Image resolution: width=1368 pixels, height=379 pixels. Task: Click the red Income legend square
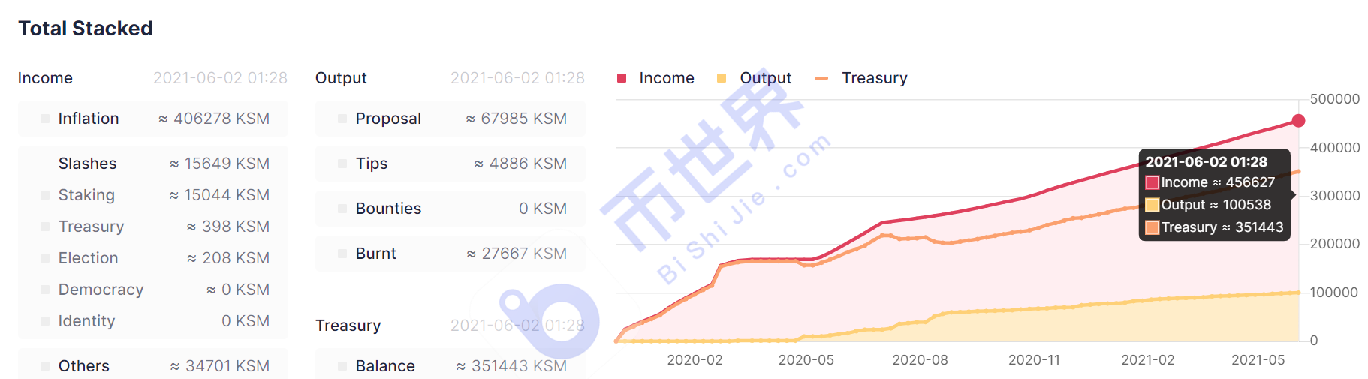pyautogui.click(x=622, y=78)
